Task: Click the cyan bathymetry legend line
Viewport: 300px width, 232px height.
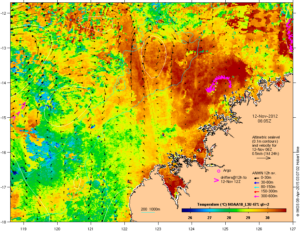Action: pyautogui.click(x=148, y=212)
